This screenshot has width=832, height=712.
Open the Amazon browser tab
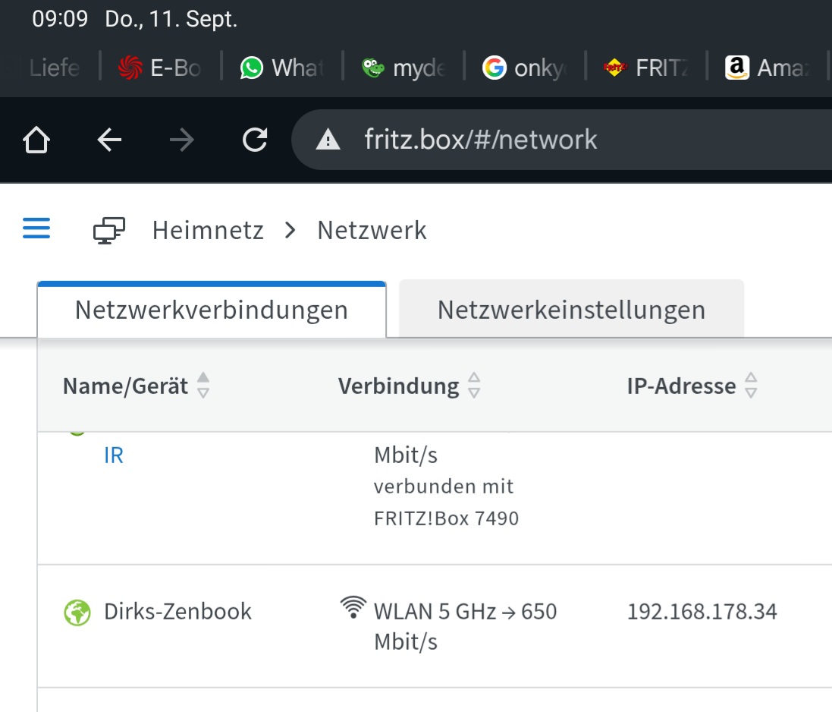pos(768,68)
